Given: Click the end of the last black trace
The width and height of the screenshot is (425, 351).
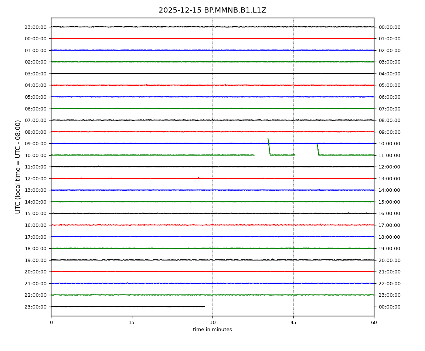Looking at the screenshot, I should (204, 306).
